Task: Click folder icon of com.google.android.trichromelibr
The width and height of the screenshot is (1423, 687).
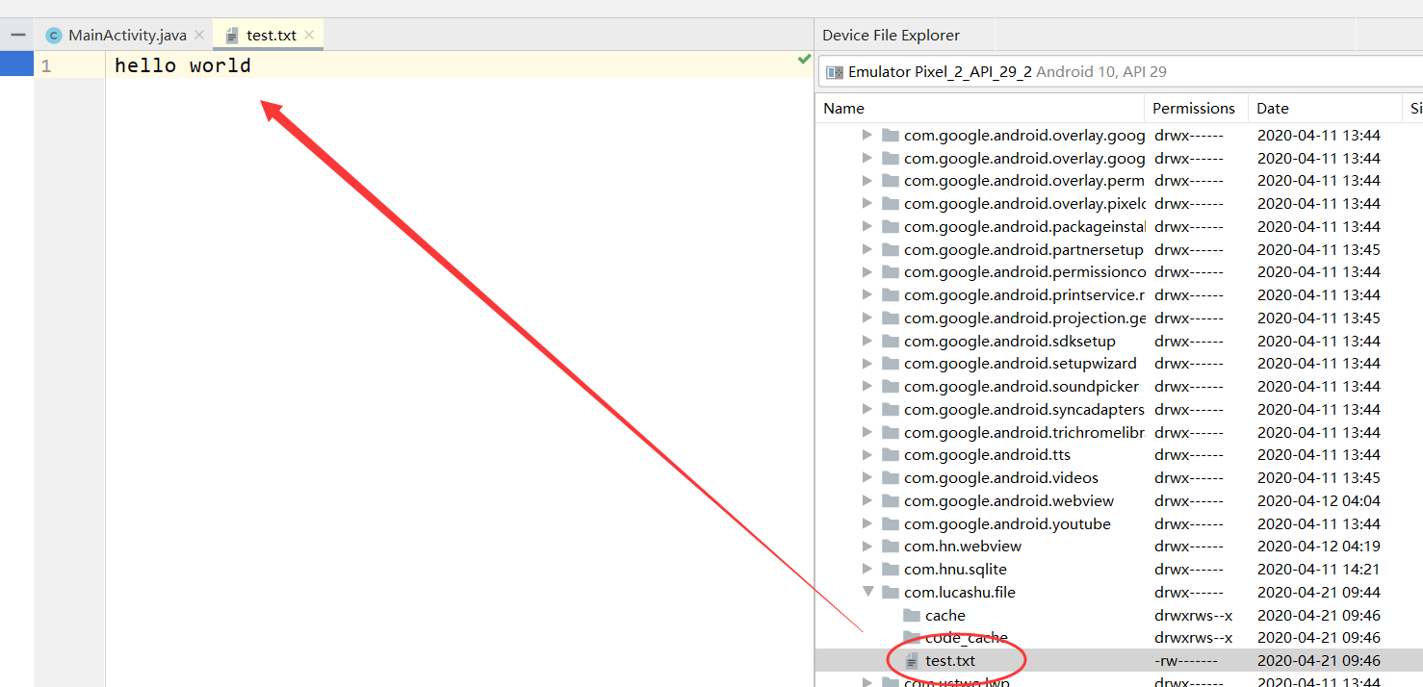Action: 890,433
